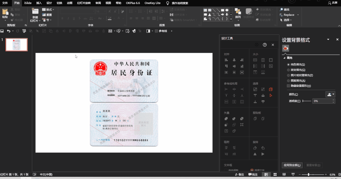This screenshot has height=179, width=341.
Task: Click the orange arrow pointer icon in 选择
Action: pyautogui.click(x=271, y=96)
